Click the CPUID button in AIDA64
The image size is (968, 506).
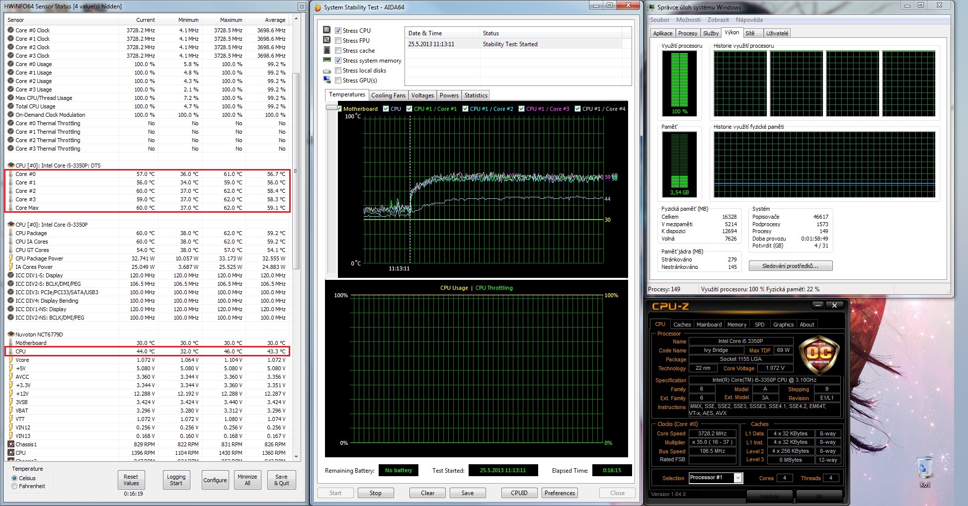pos(519,493)
